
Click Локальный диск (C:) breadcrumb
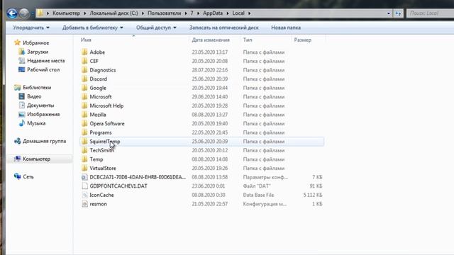click(x=113, y=13)
